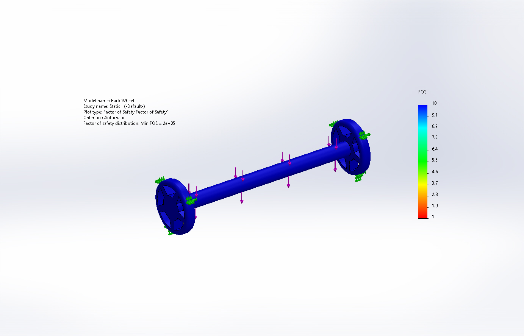Image resolution: width=524 pixels, height=336 pixels.
Task: Click legend value 1.9
Action: coord(435,206)
